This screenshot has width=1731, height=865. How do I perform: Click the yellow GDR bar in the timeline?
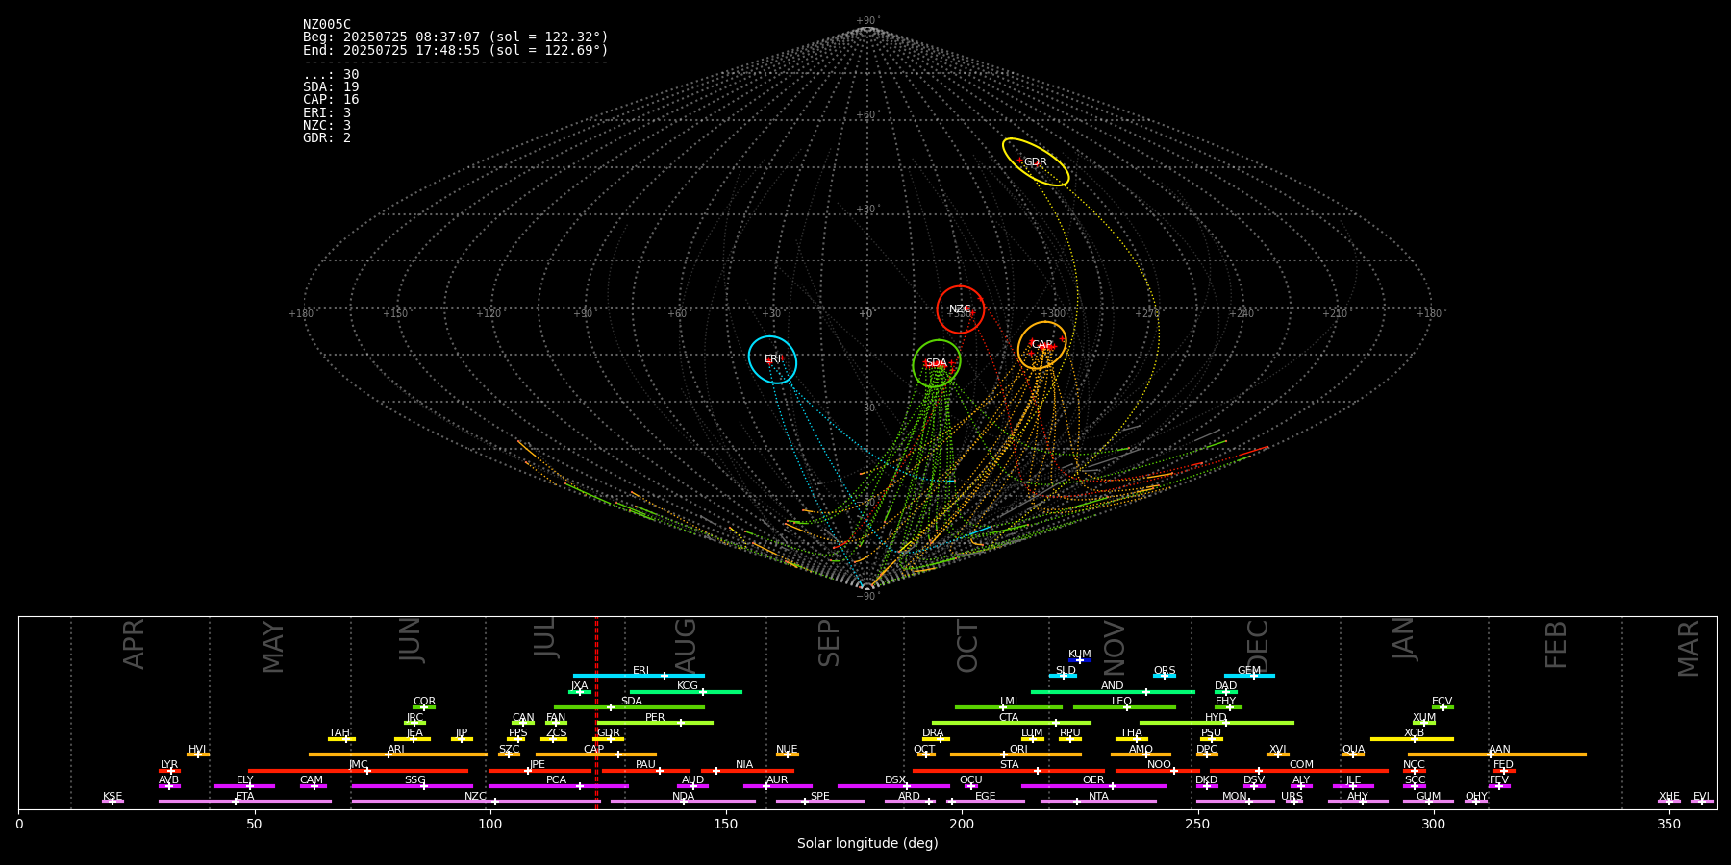pyautogui.click(x=609, y=739)
